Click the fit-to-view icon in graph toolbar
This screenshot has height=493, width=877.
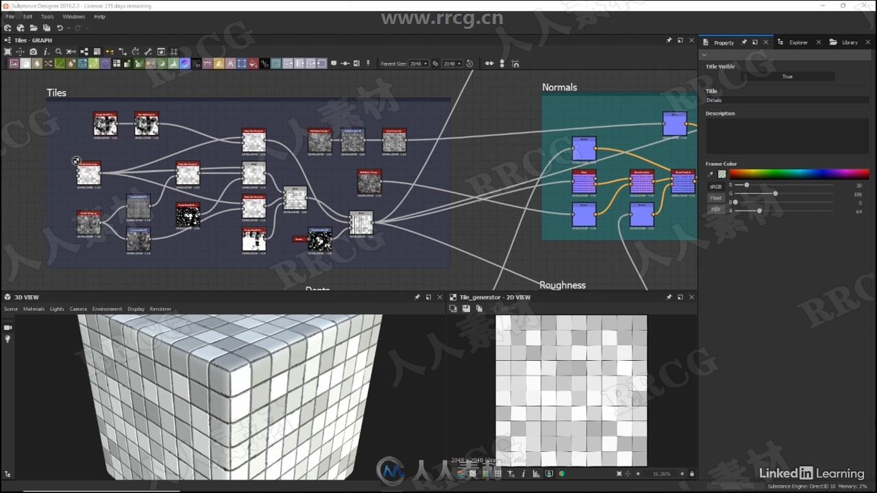pyautogui.click(x=8, y=52)
